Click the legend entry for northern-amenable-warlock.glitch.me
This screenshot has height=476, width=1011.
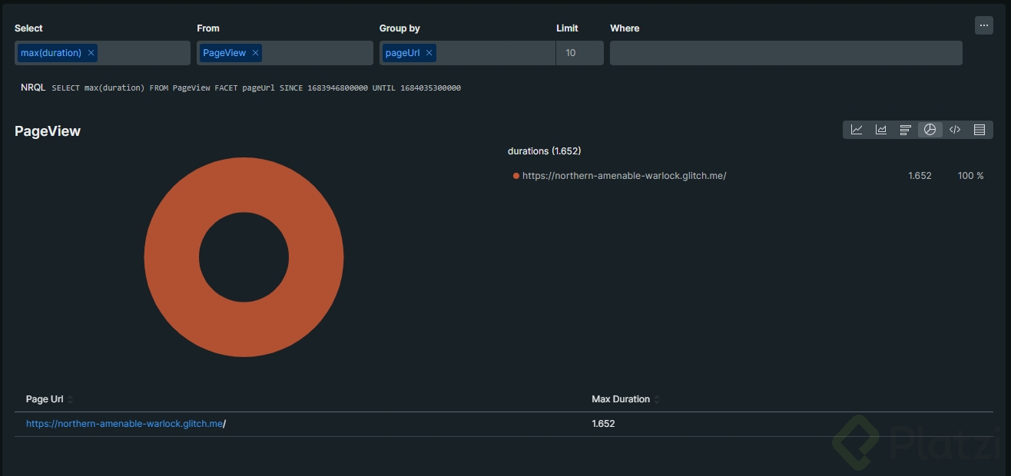(624, 176)
